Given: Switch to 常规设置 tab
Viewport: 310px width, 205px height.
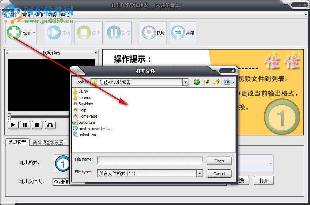Looking at the screenshot, I should 18,142.
